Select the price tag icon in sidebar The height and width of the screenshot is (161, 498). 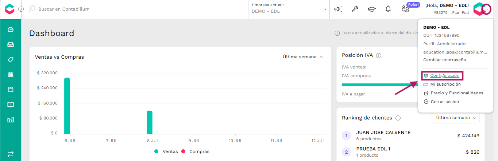pyautogui.click(x=11, y=60)
